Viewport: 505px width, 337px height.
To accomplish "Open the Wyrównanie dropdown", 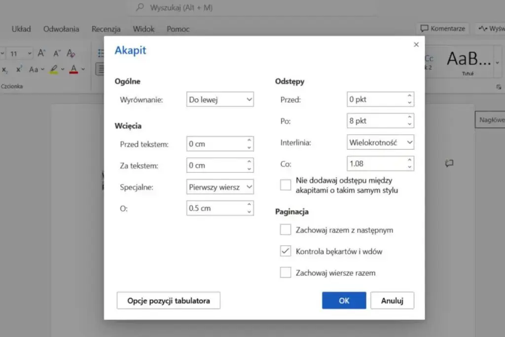I will tap(219, 99).
